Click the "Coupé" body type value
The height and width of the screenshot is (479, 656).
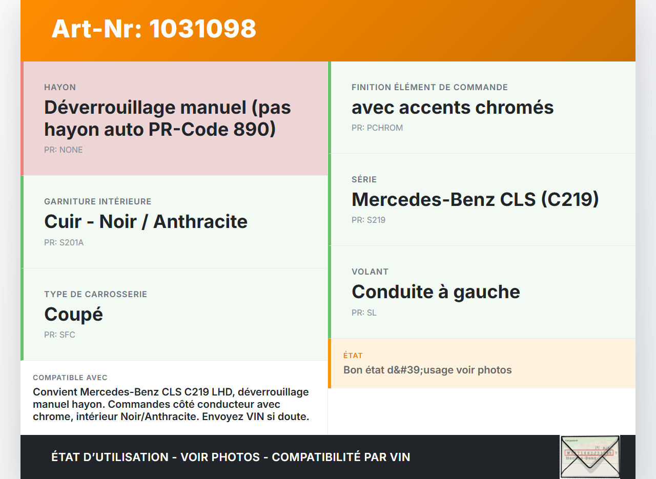click(x=74, y=314)
